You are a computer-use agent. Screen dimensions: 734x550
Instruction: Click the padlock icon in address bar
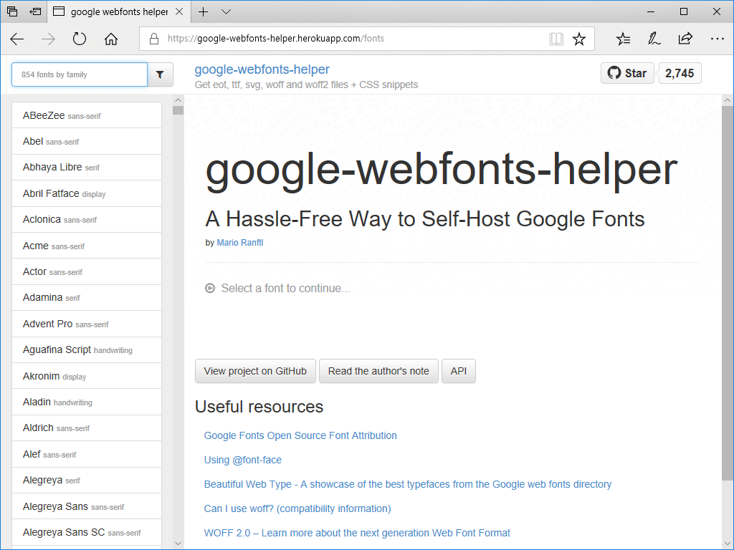(x=154, y=39)
